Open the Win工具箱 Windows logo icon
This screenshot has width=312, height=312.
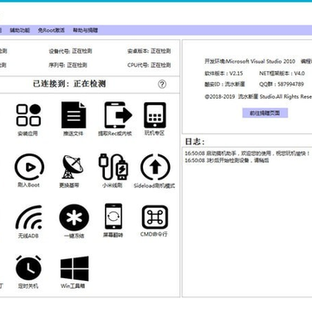[75, 269]
